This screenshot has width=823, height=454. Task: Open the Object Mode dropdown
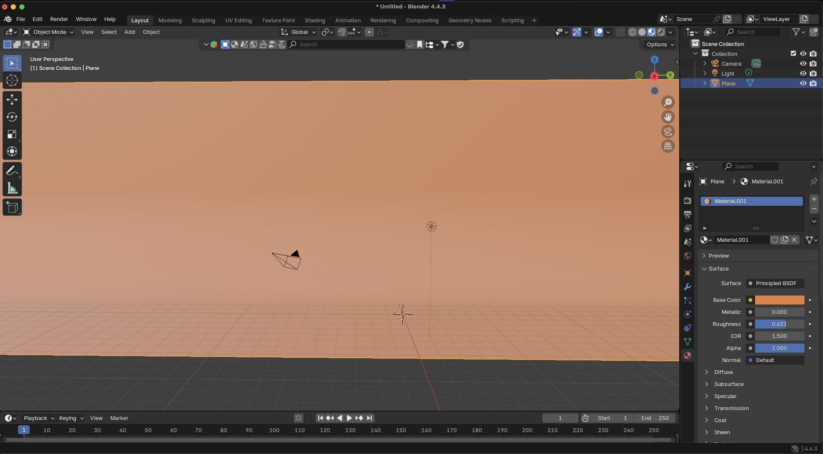(x=49, y=32)
